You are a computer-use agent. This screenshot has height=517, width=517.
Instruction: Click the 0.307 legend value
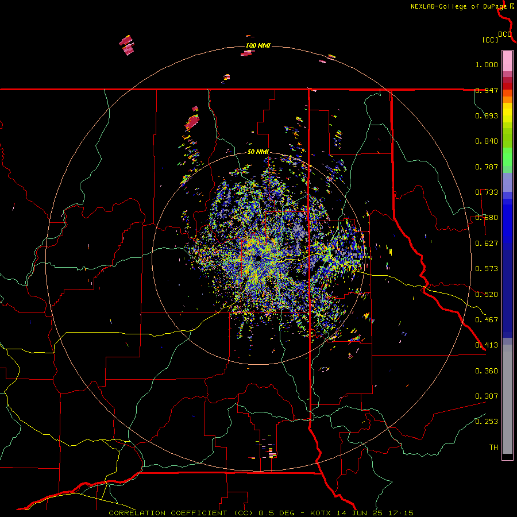click(487, 396)
